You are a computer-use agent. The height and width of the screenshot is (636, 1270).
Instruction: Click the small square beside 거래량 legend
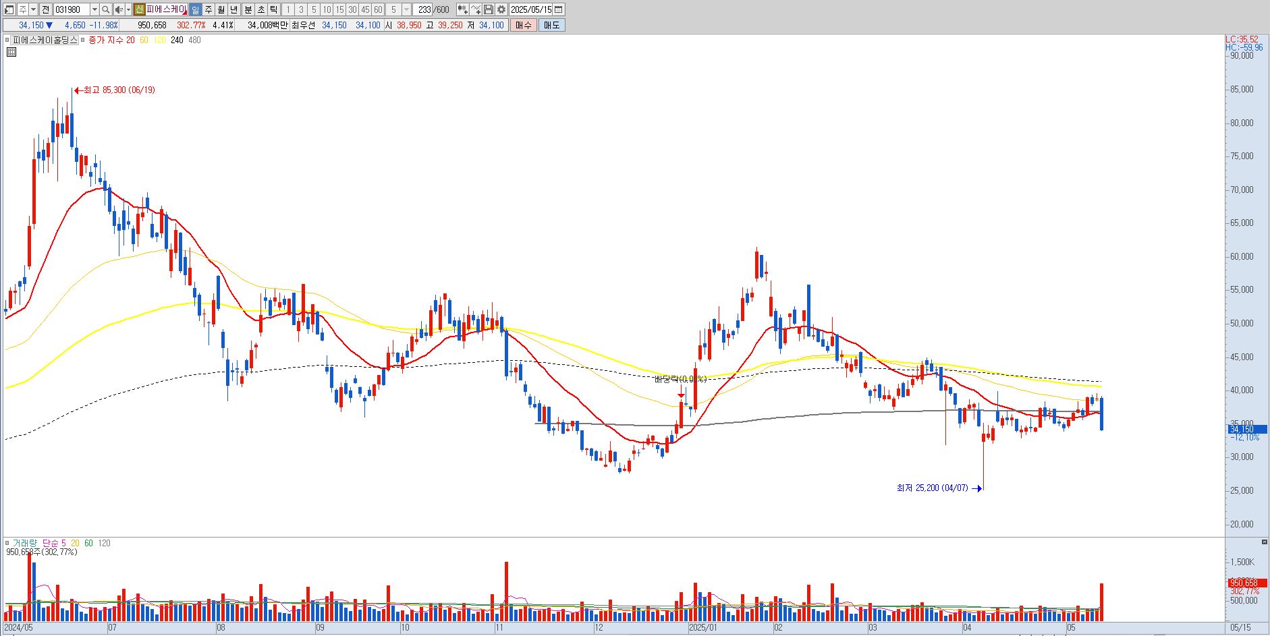tap(7, 543)
